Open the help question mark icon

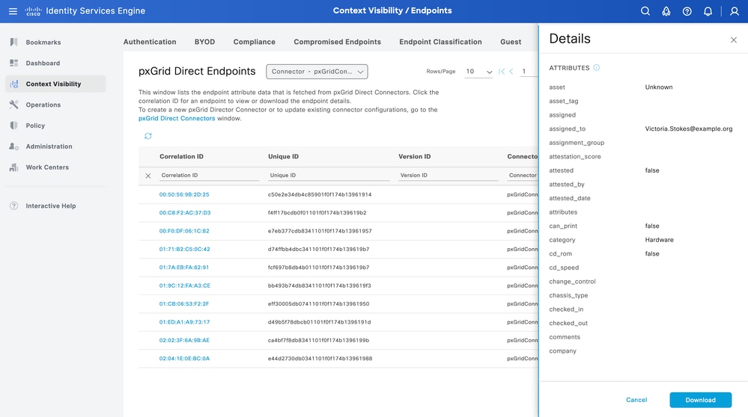click(687, 11)
